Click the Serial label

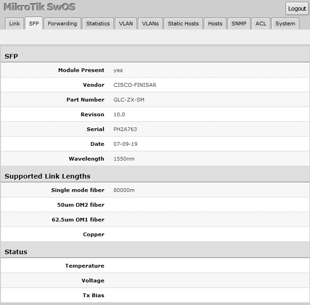[95, 129]
